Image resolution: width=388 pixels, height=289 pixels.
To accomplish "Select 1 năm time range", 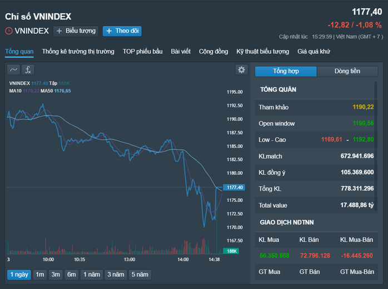I will 92,275.
